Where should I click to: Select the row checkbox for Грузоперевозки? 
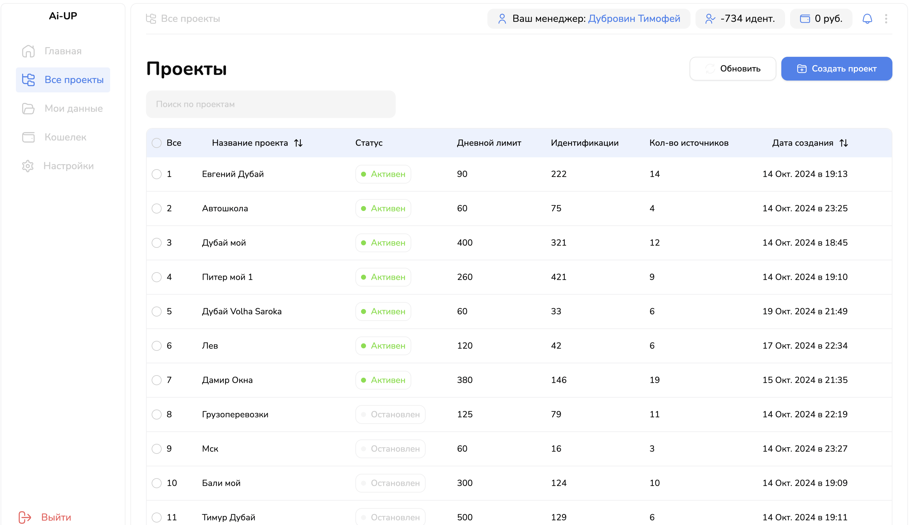(x=156, y=414)
